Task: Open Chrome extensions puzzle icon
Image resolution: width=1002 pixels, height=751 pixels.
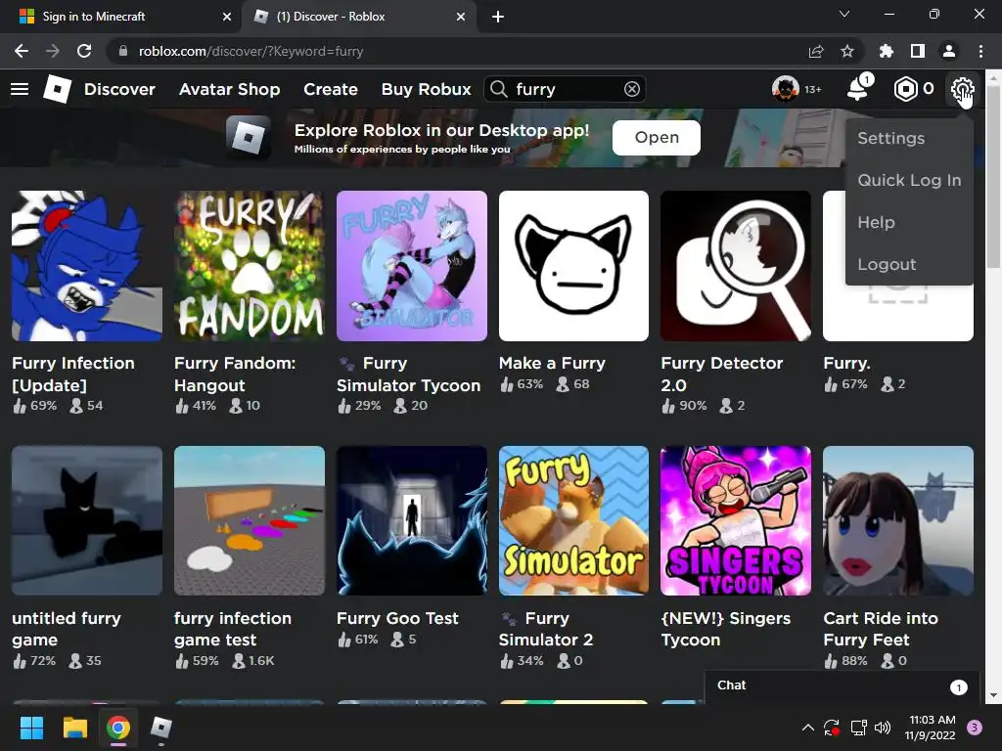Action: tap(886, 51)
